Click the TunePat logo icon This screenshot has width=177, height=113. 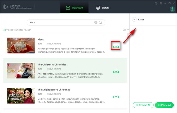pos(5,7)
